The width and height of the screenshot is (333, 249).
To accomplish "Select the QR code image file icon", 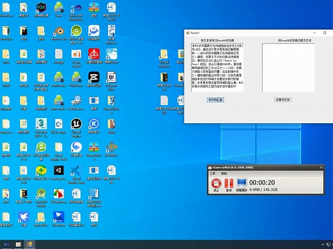I will click(x=111, y=31).
